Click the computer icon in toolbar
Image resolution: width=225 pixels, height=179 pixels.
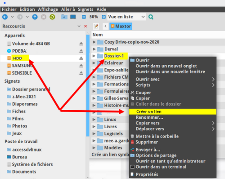tap(73, 17)
